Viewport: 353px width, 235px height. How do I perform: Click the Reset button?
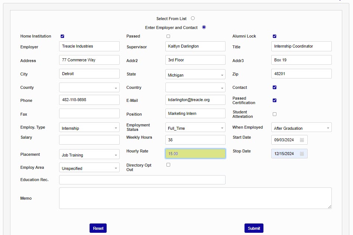(x=98, y=228)
